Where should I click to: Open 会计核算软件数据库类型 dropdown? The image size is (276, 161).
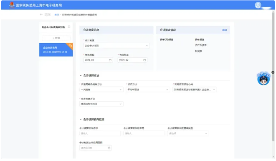(188, 134)
